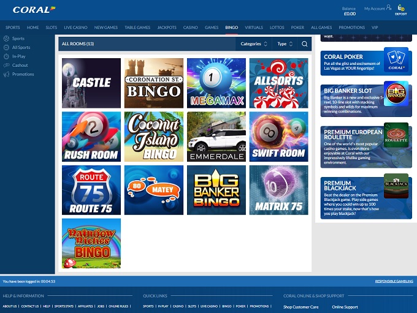Image resolution: width=417 pixels, height=313 pixels.
Task: Open the Virtuals tab
Action: pyautogui.click(x=254, y=28)
